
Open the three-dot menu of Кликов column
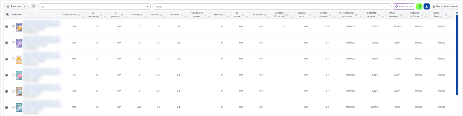coord(145,13)
